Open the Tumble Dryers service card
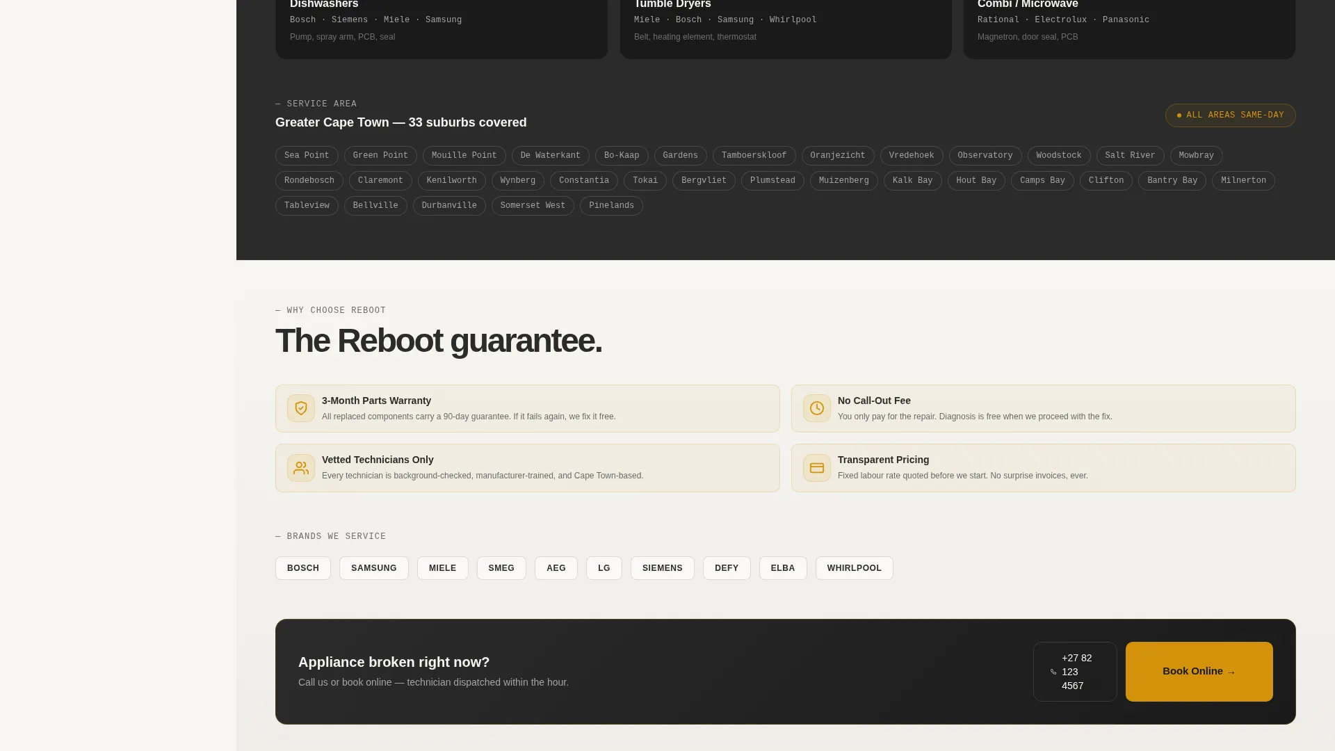Screen dimensions: 1335x751 pyautogui.click(x=786, y=28)
